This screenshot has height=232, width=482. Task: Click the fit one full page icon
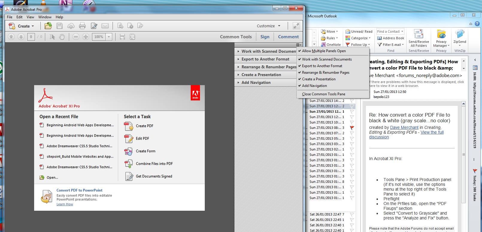(132, 37)
